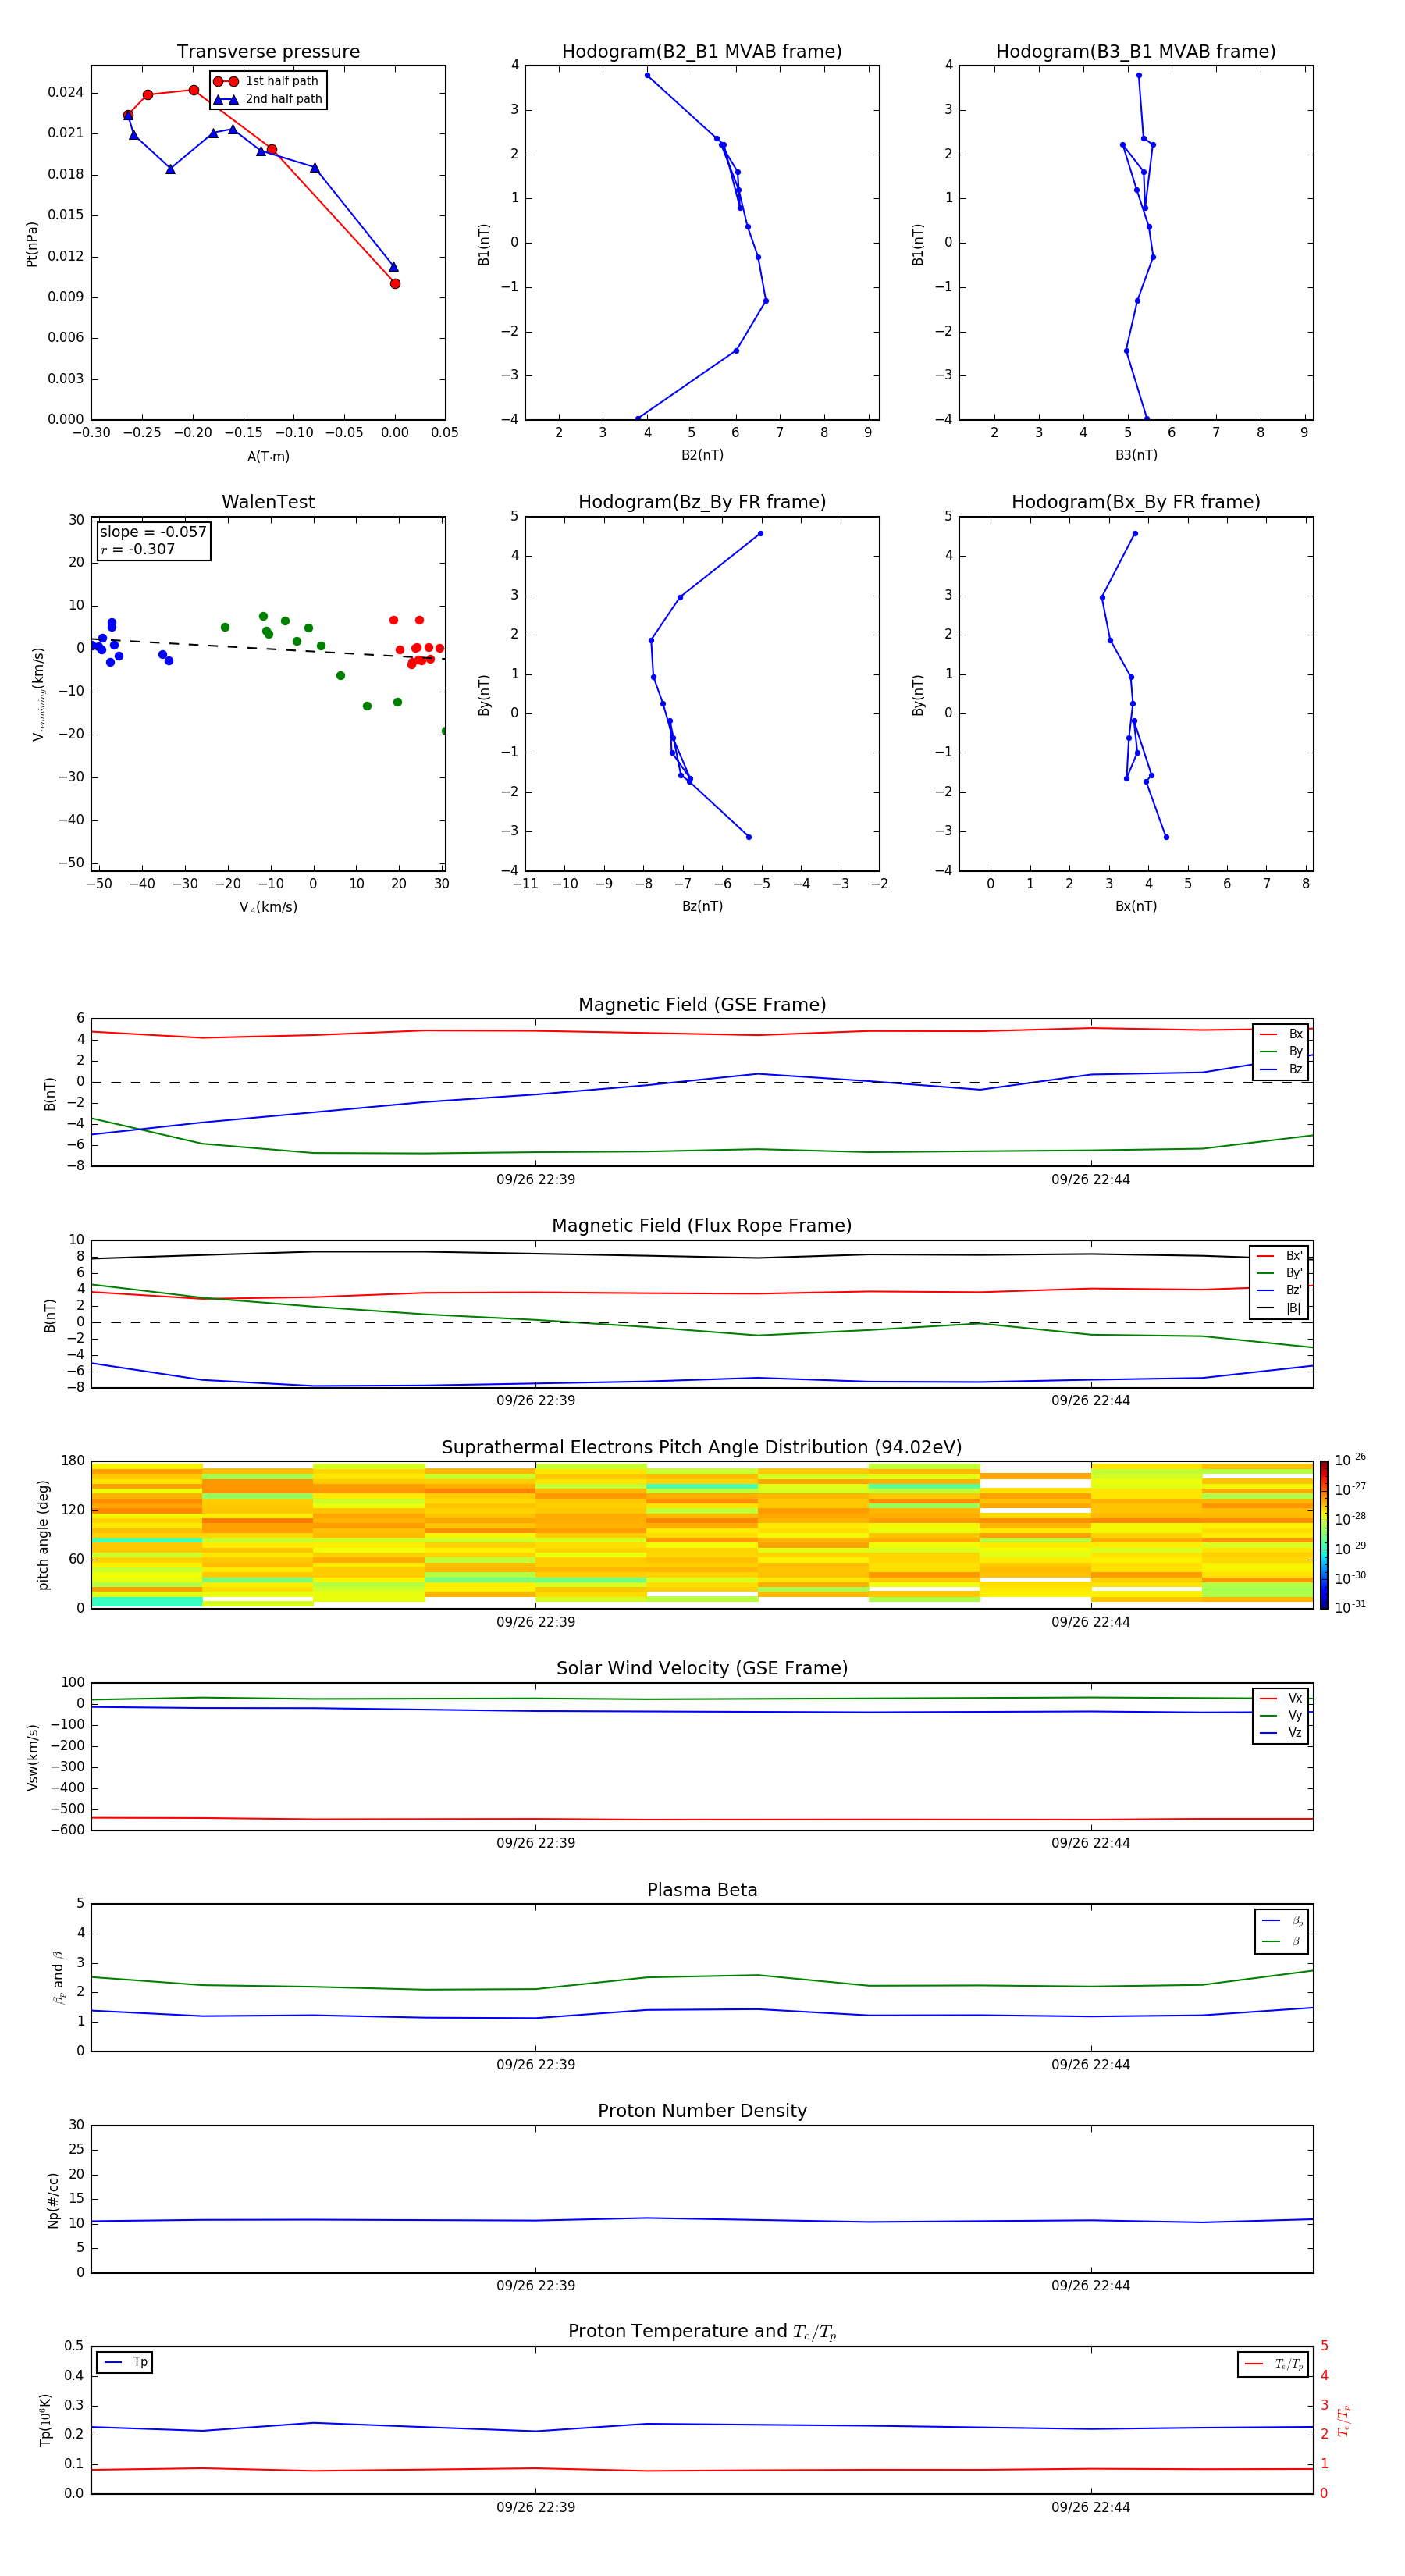The image size is (1405, 2576).
Task: Click the A(T·m) x-axis label
Action: click(x=268, y=457)
